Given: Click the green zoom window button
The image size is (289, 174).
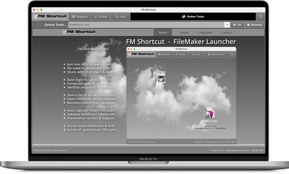Looking at the screenshot, I should [41, 10].
